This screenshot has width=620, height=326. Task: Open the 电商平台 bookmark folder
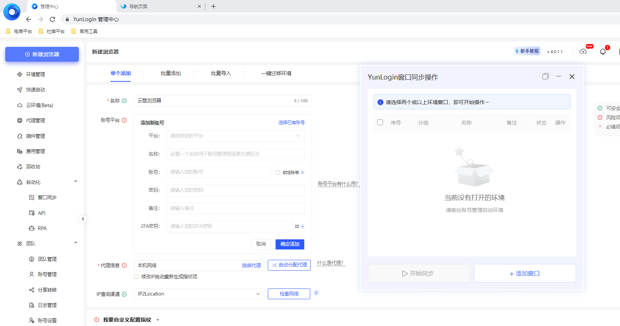pos(19,32)
